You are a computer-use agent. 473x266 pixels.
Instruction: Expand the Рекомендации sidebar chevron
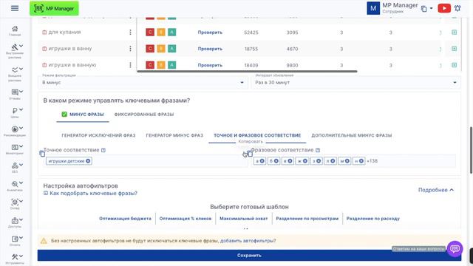coord(21,128)
